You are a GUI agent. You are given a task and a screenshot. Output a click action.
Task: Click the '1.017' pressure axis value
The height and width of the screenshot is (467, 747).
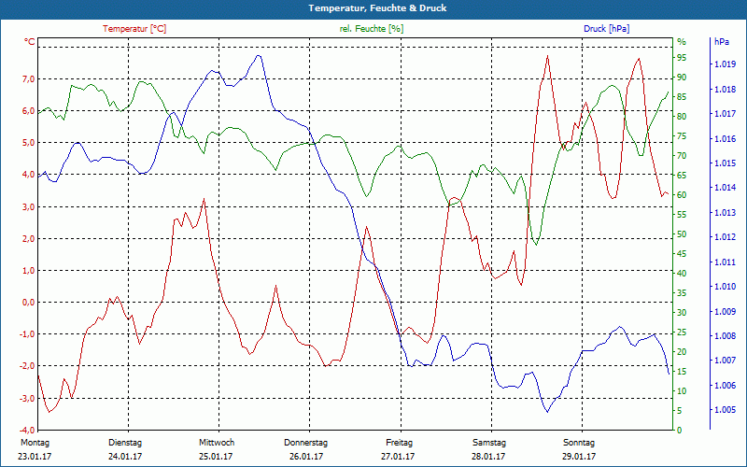[726, 114]
